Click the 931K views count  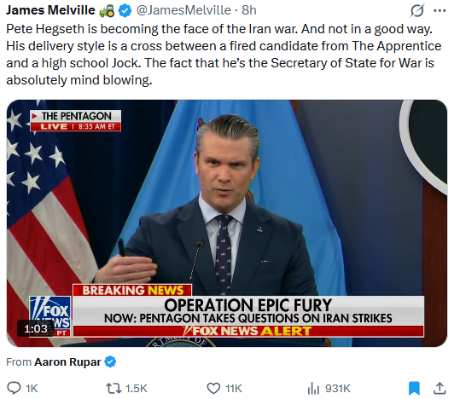tap(338, 389)
